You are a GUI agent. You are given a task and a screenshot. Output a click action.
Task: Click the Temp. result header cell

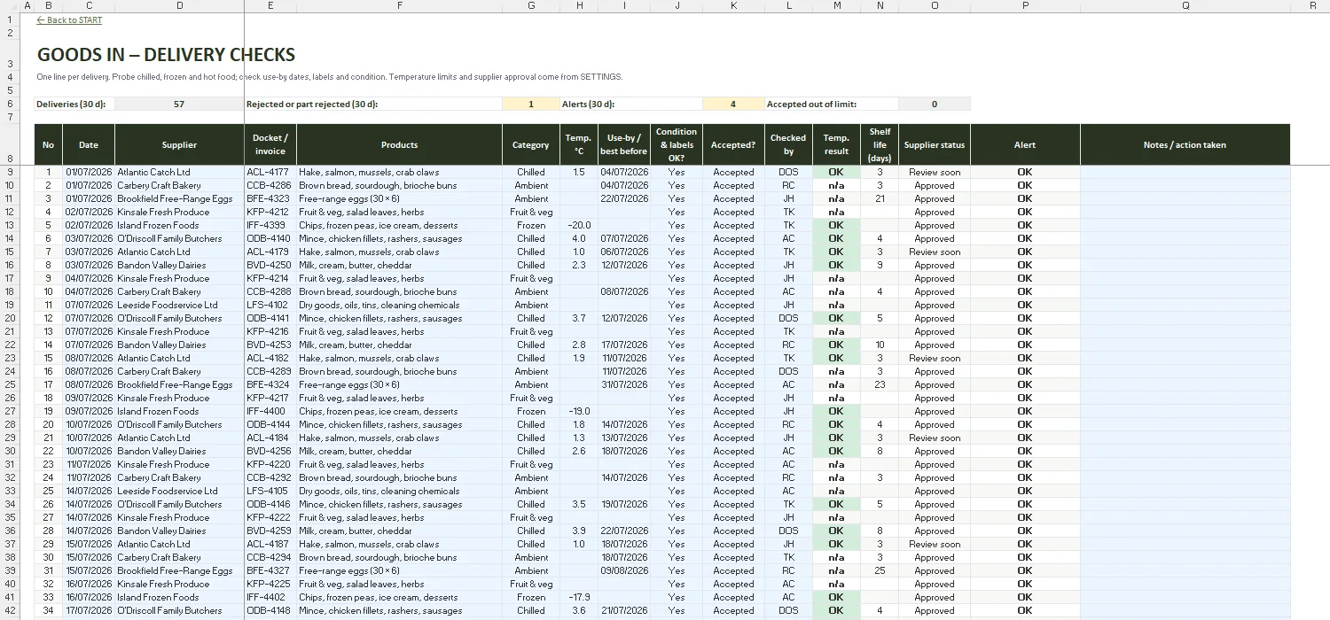pyautogui.click(x=836, y=144)
